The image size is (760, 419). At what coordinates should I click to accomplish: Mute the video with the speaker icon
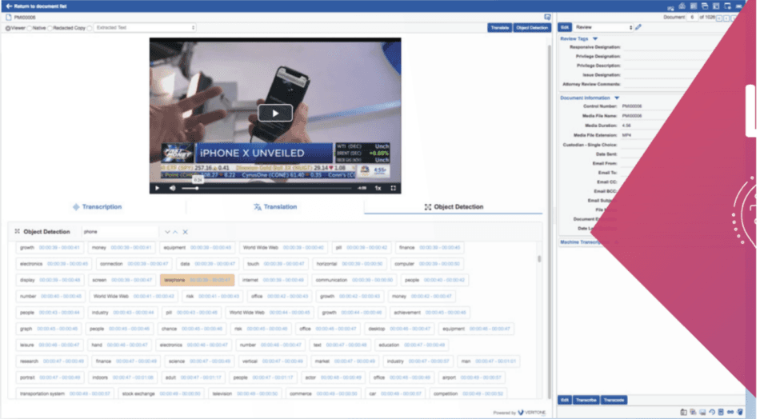[172, 189]
